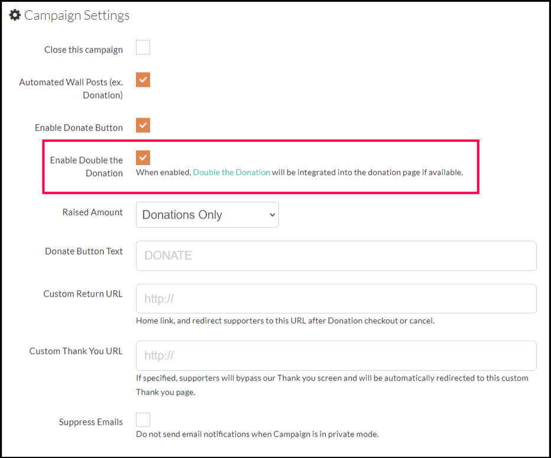This screenshot has height=458, width=551.
Task: Click the 'Custom Thank You URL' label
Action: tap(76, 351)
